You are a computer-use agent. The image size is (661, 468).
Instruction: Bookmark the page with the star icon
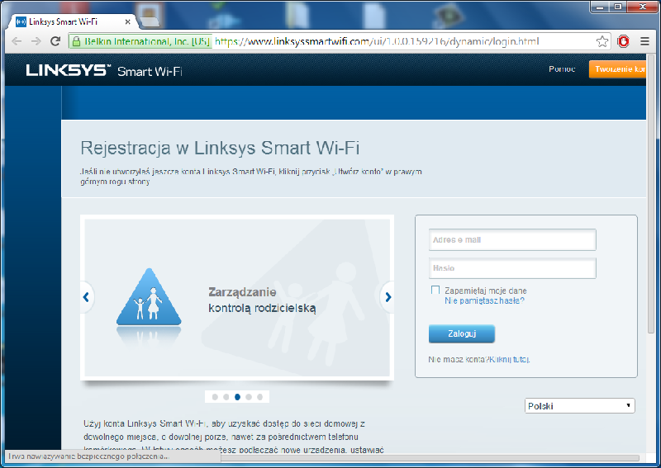point(602,41)
